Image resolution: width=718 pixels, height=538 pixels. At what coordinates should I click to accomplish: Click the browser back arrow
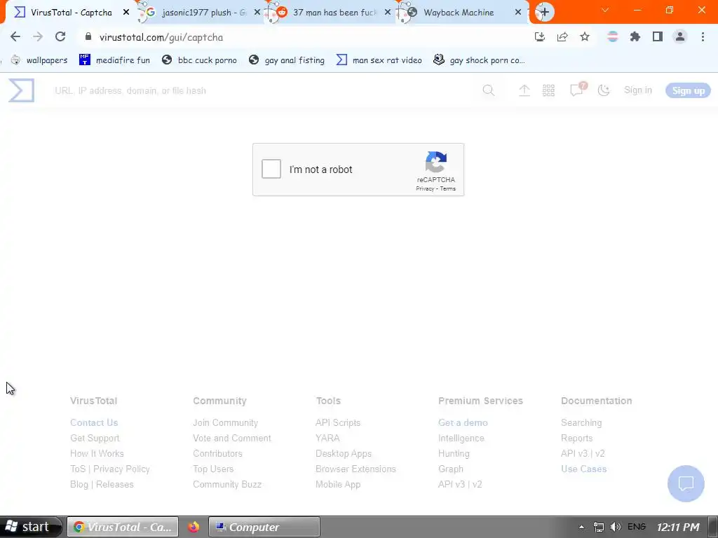(x=15, y=37)
